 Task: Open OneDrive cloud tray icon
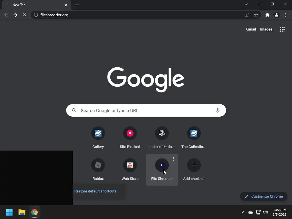click(251, 212)
